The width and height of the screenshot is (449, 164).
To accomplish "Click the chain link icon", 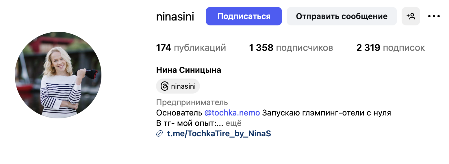I will pyautogui.click(x=159, y=134).
